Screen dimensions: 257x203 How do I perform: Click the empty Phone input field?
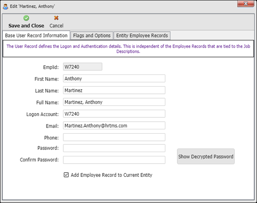pos(114,137)
